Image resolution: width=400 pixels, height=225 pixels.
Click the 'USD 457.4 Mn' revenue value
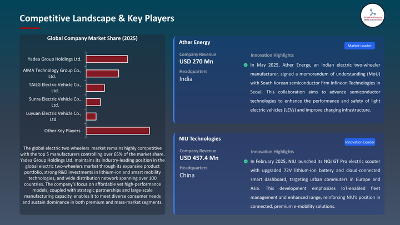click(199, 158)
